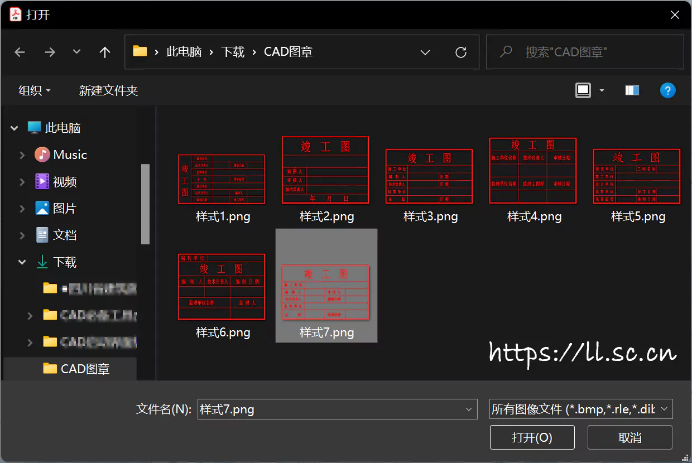Open the 组织 menu
Image resolution: width=692 pixels, height=463 pixels.
[34, 90]
